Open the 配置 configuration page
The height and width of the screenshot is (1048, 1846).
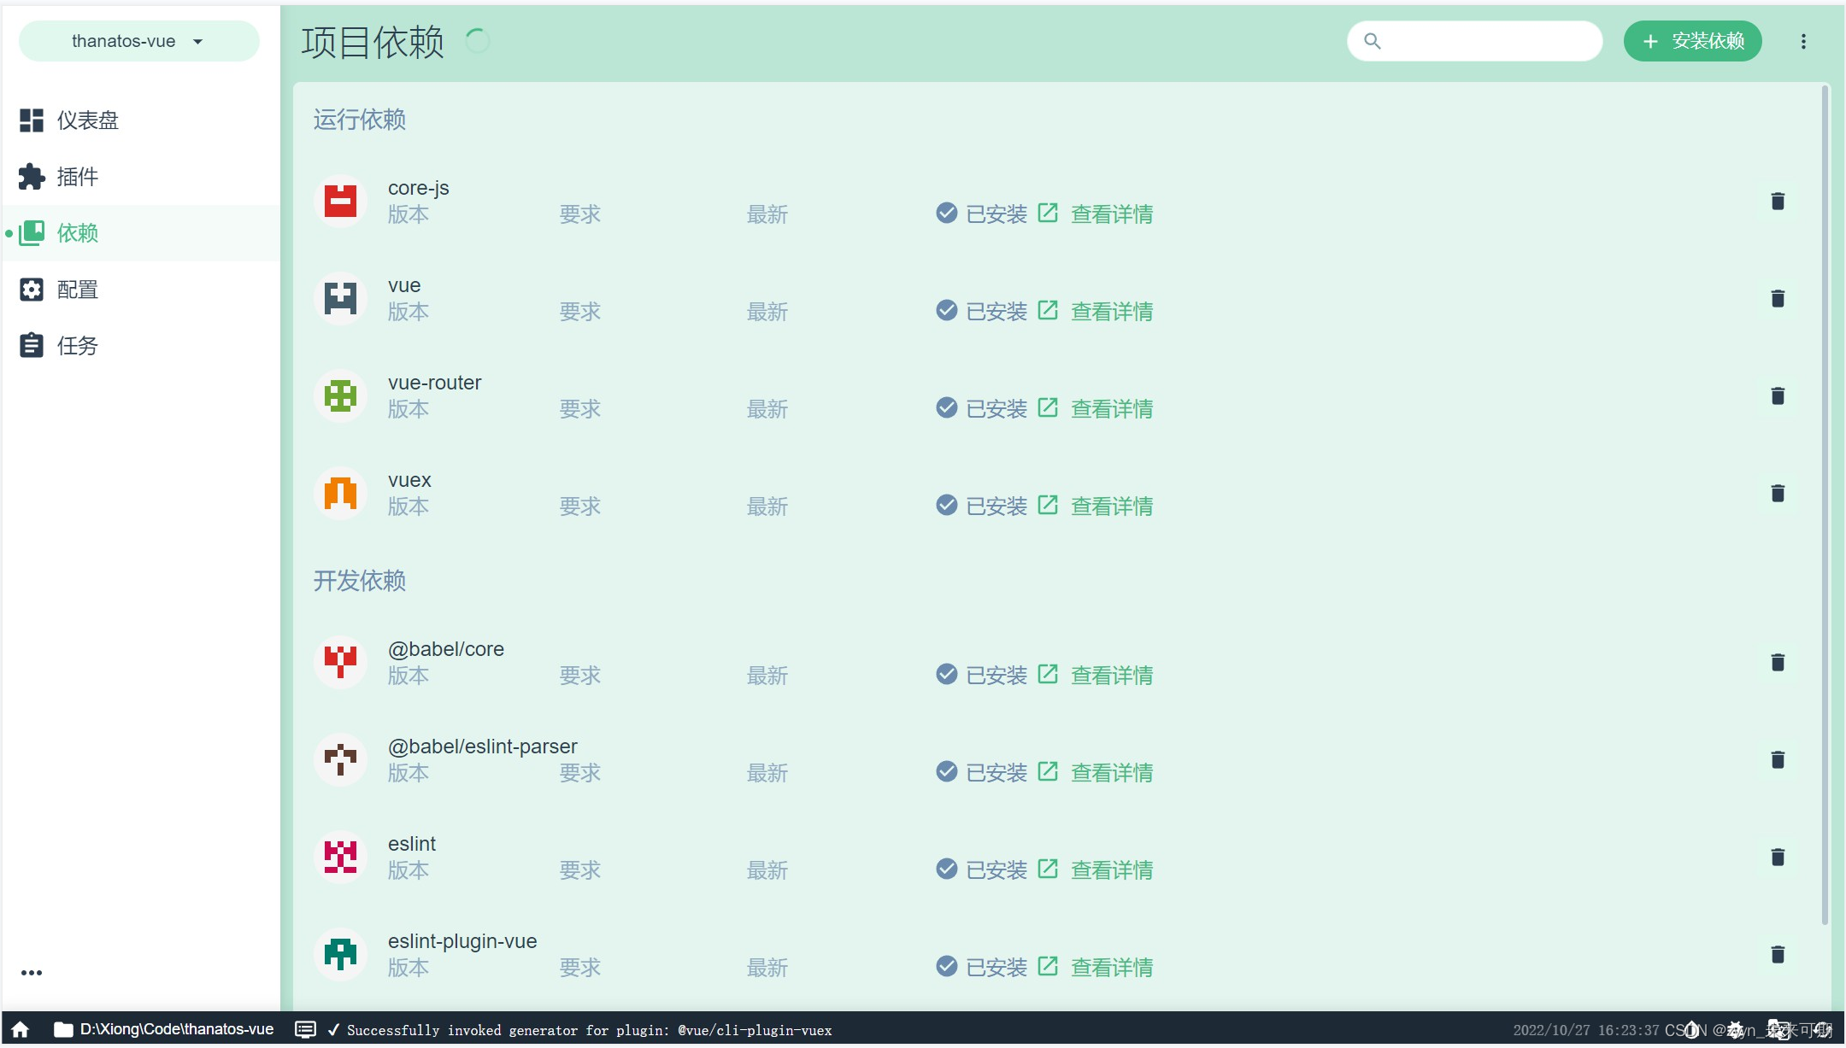click(x=140, y=290)
